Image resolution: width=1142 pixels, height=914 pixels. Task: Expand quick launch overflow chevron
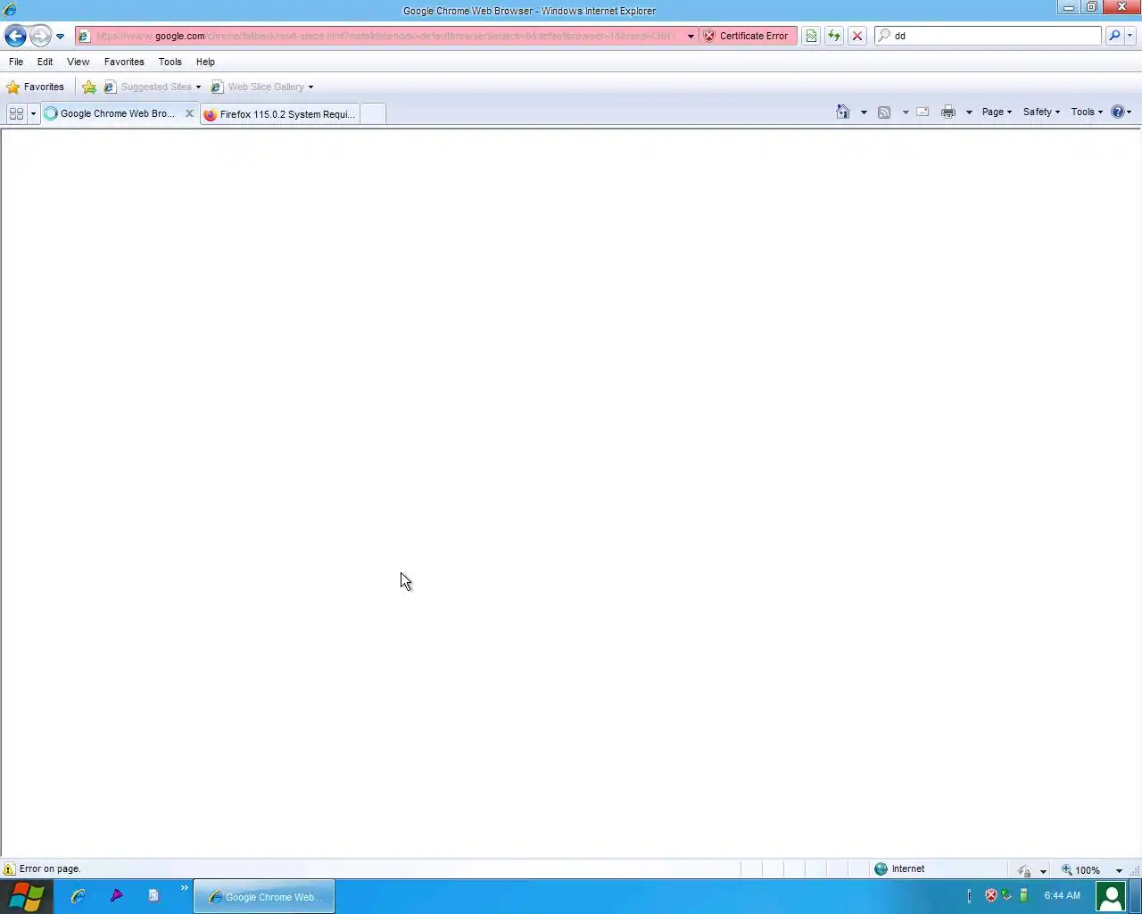click(185, 887)
